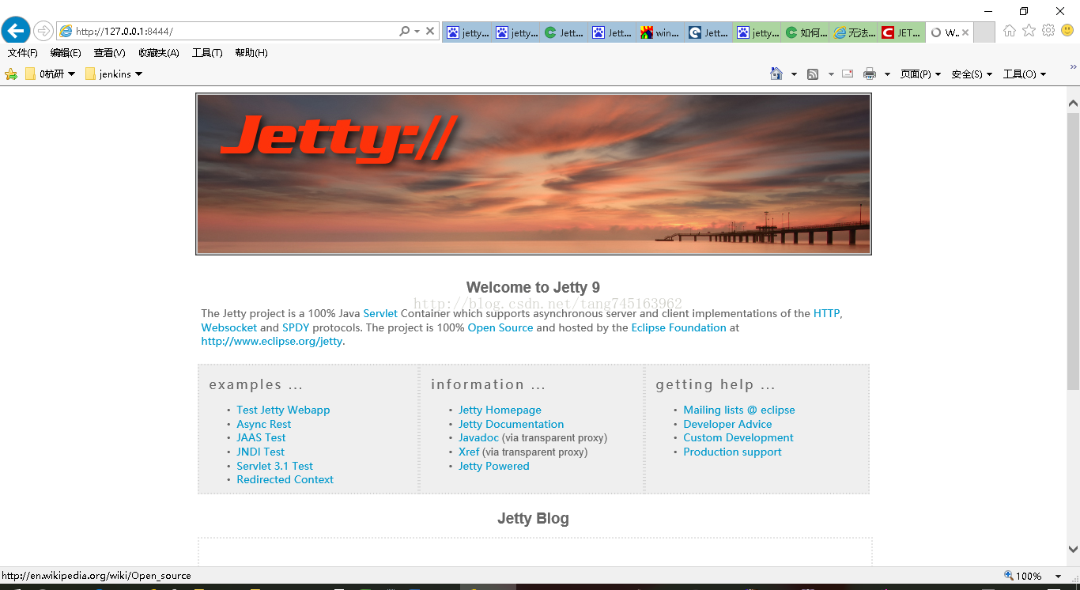Open the Test Jetty Webapp link
This screenshot has width=1080, height=590.
pos(283,410)
